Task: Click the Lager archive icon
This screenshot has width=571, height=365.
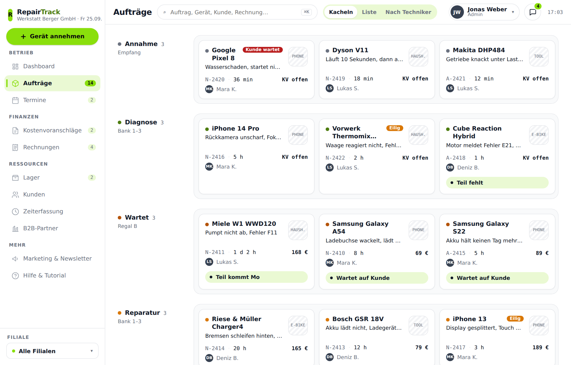Action: coord(15,178)
